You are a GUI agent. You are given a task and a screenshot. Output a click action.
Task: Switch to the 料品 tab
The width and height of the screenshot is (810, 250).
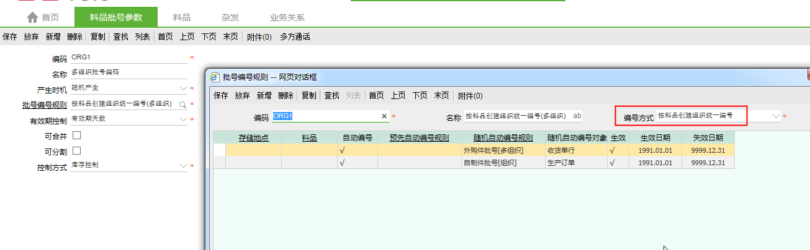182,17
